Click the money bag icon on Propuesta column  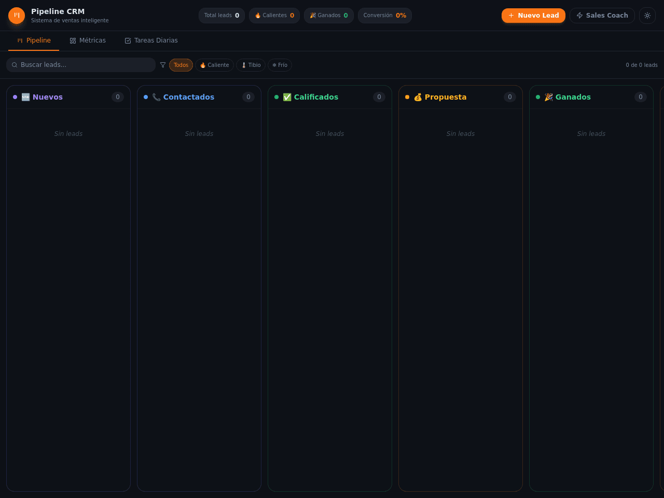point(418,97)
